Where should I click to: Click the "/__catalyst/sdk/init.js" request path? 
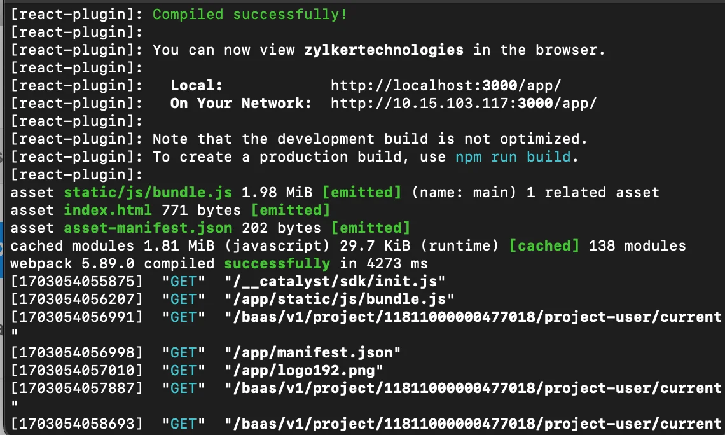[x=335, y=281]
